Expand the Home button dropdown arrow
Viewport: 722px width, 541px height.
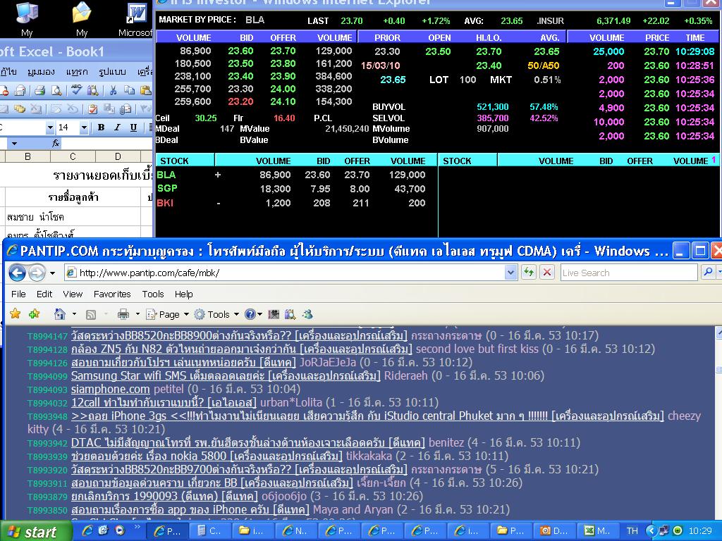pyautogui.click(x=74, y=314)
